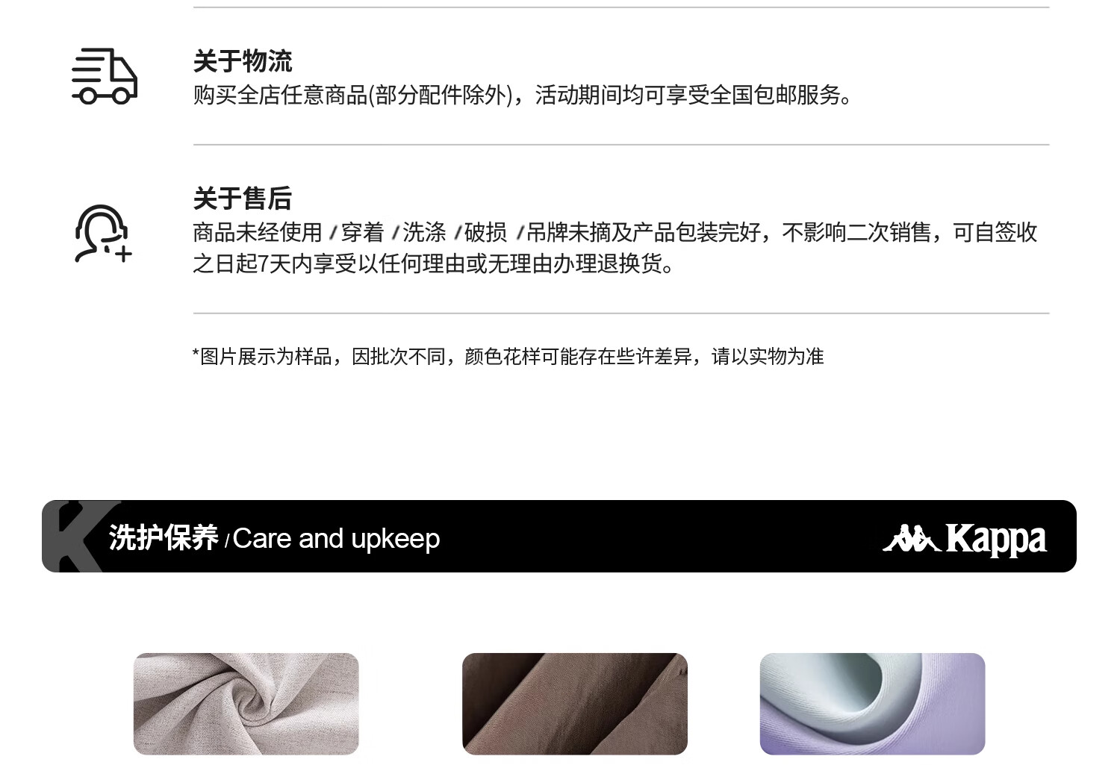Open the beige knit fabric thumbnail

[x=246, y=704]
